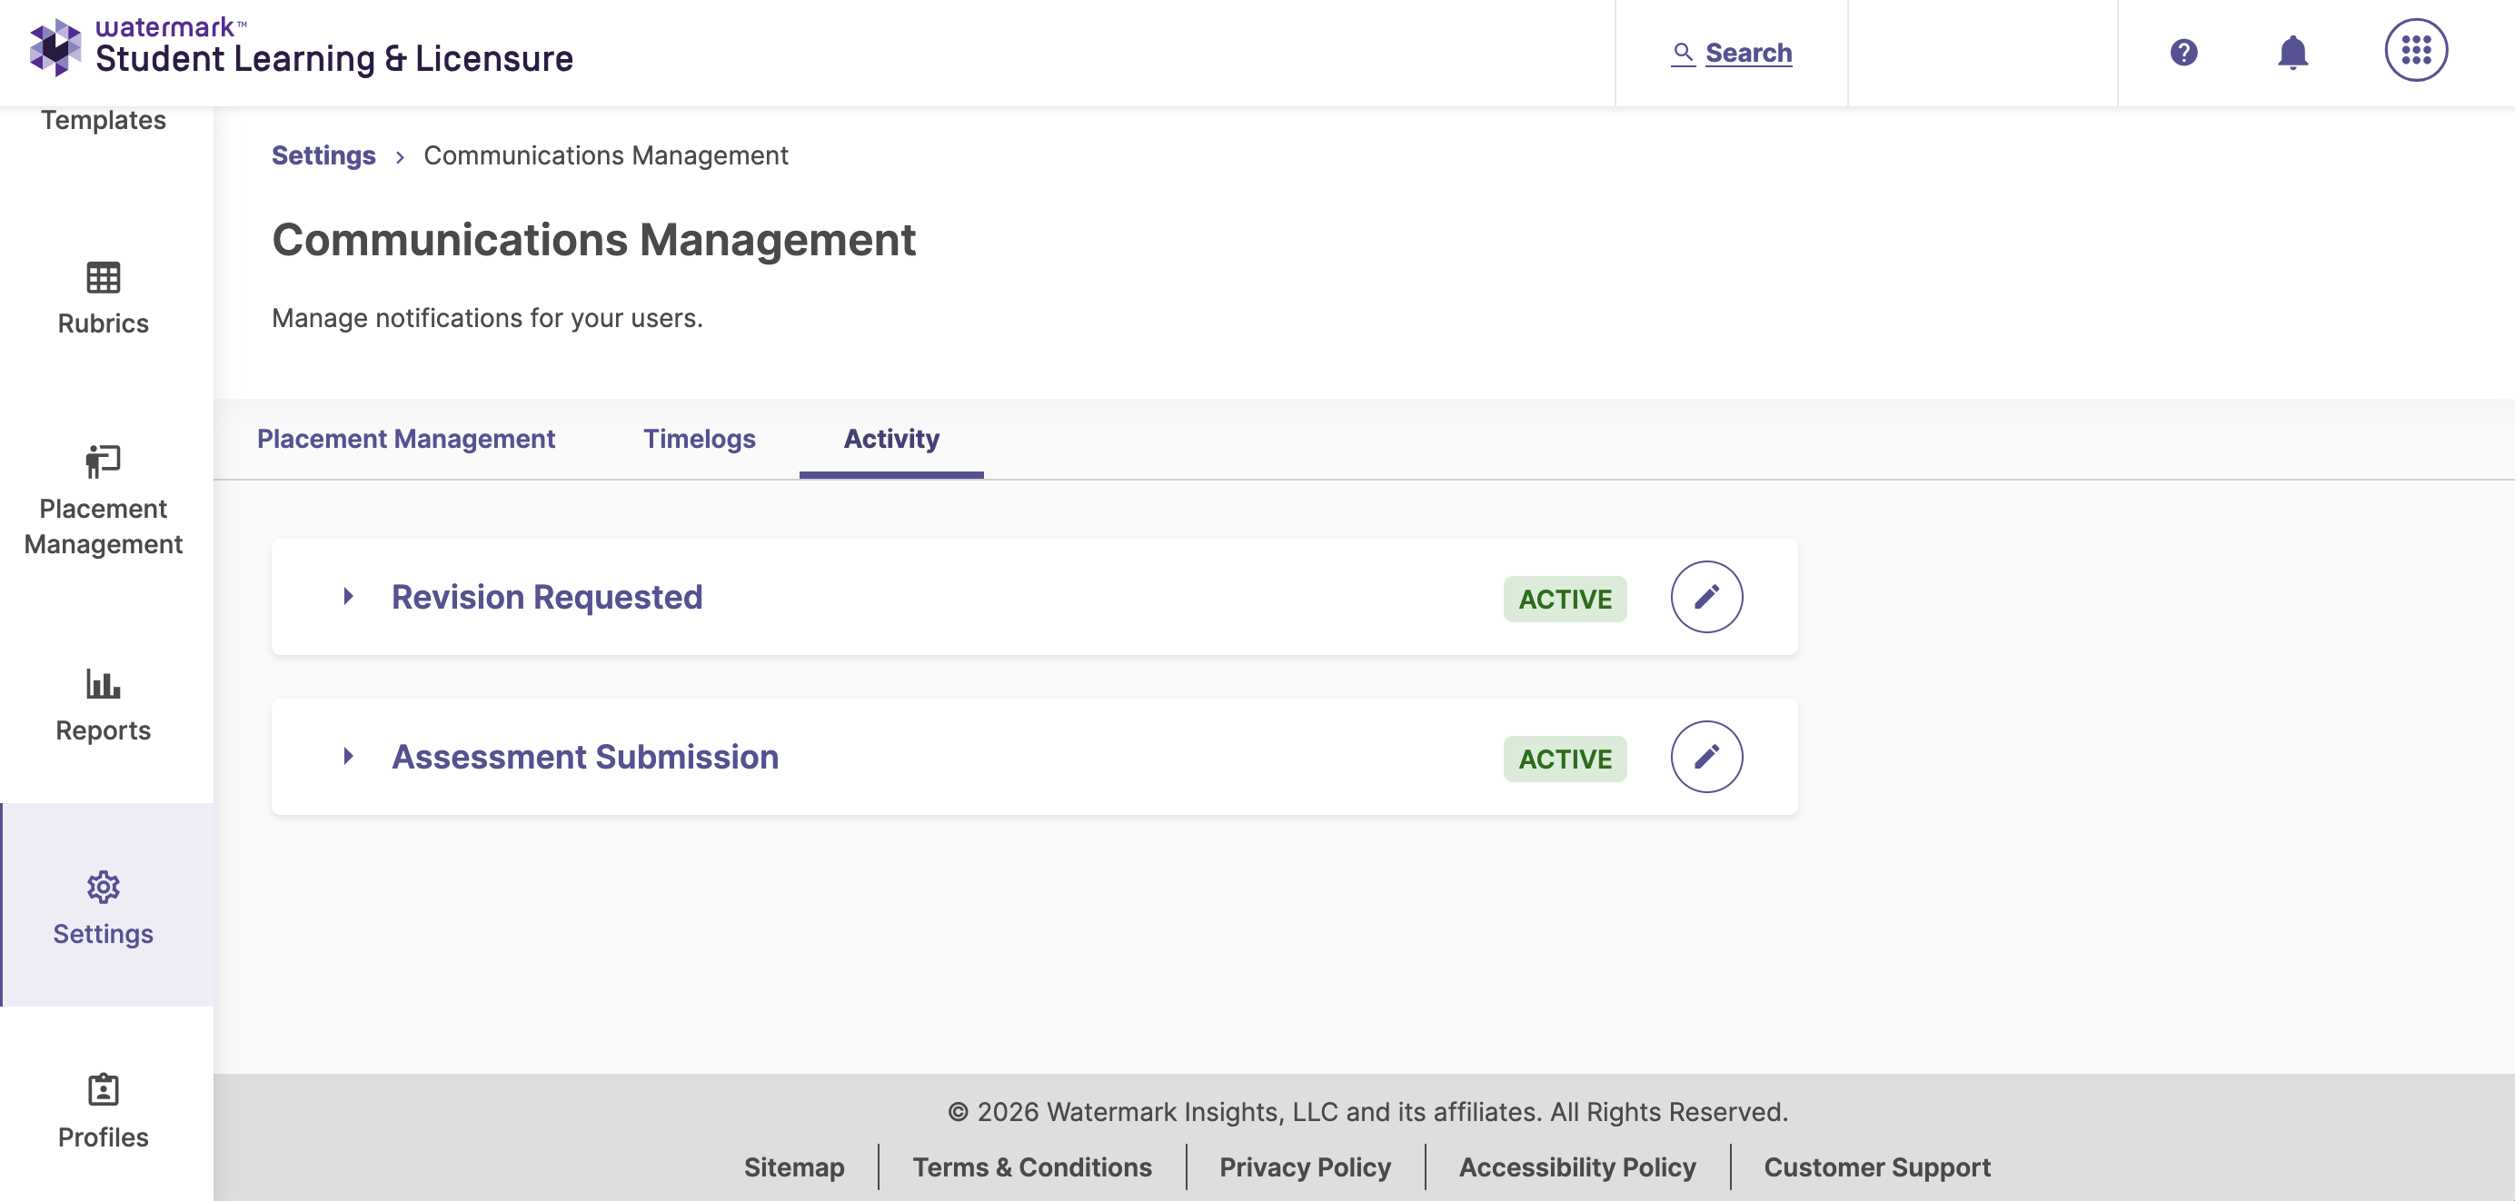2515x1201 pixels.
Task: Open the Revision Requested title link
Action: [547, 597]
